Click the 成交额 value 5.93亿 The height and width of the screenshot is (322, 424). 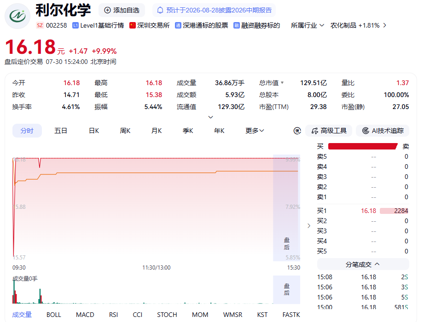coord(235,95)
